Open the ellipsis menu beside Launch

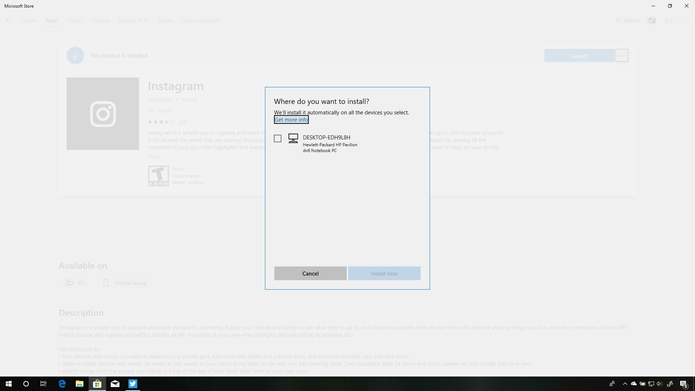[622, 55]
